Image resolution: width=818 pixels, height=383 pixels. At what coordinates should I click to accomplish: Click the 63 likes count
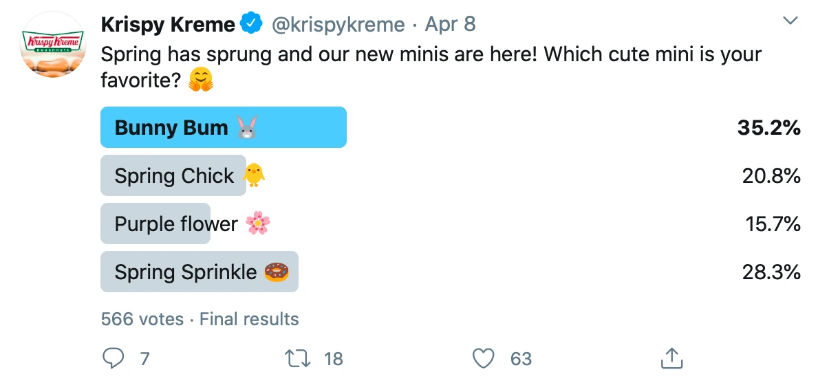coord(521,358)
